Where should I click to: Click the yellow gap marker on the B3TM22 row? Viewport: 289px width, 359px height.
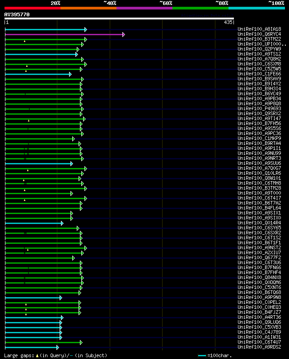24,41
